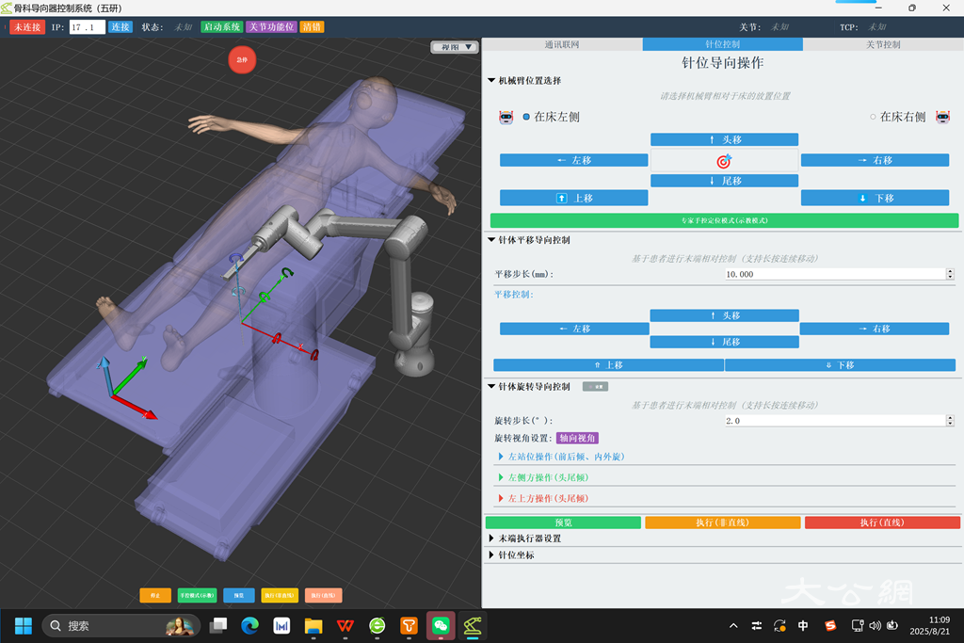
Task: Toggle the 轴向视角 rotation view setting
Action: click(577, 438)
